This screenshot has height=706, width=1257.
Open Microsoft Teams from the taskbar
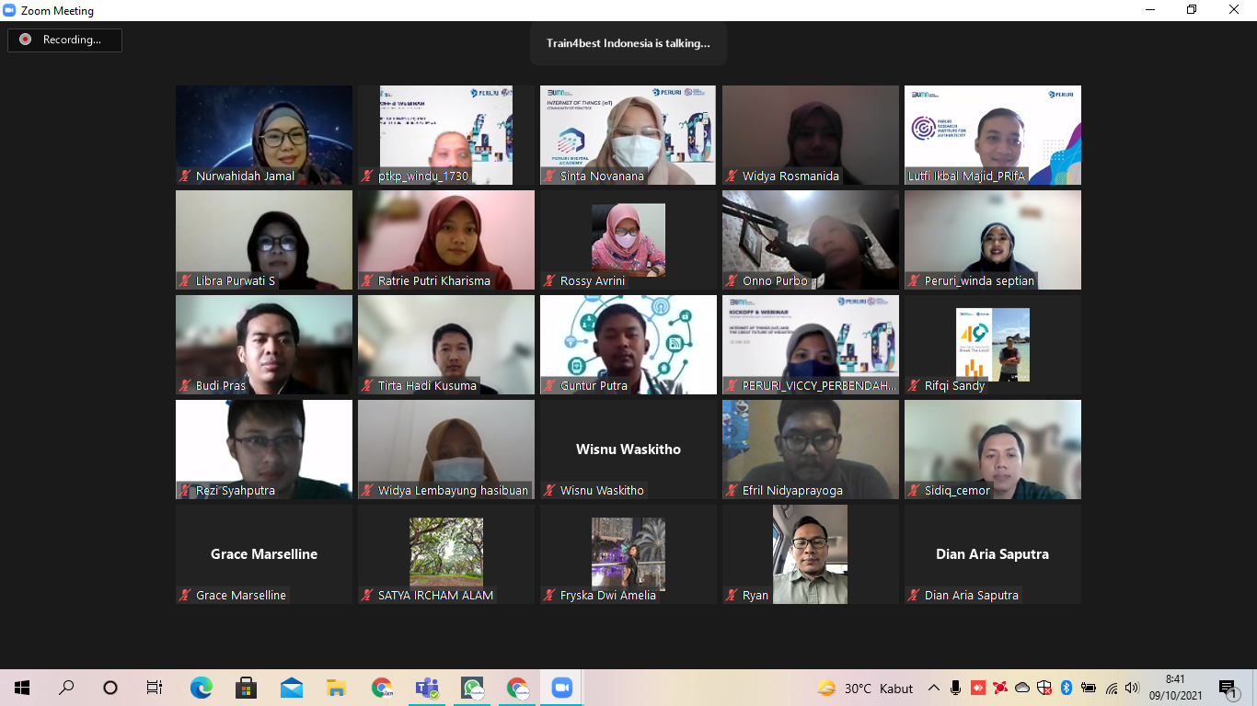(427, 688)
